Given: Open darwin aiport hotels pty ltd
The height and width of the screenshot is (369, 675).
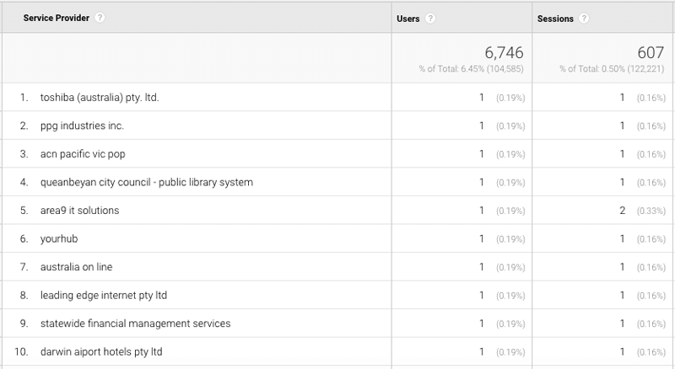Looking at the screenshot, I should (x=101, y=352).
